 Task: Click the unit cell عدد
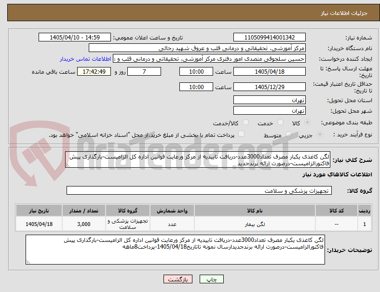click(x=172, y=224)
